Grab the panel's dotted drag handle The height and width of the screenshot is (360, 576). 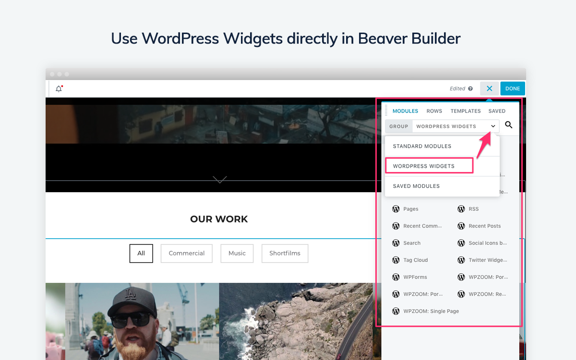pyautogui.click(x=386, y=111)
